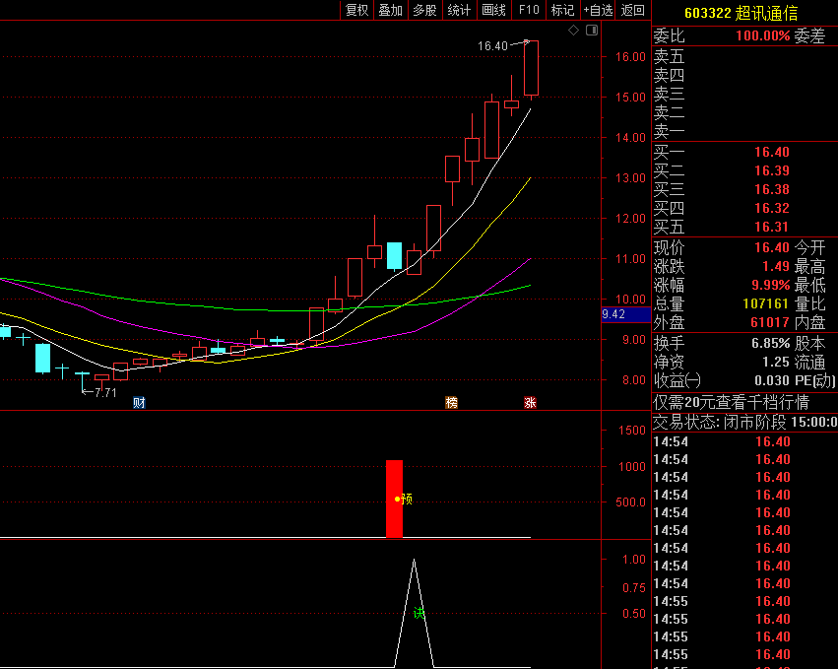Open the F10 company info

pyautogui.click(x=529, y=10)
